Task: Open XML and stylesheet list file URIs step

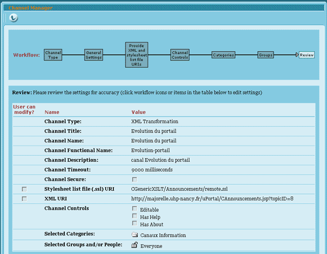Action: 136,55
